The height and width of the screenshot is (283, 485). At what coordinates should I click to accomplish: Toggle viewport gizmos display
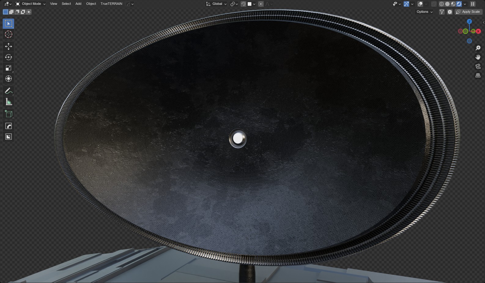[406, 4]
